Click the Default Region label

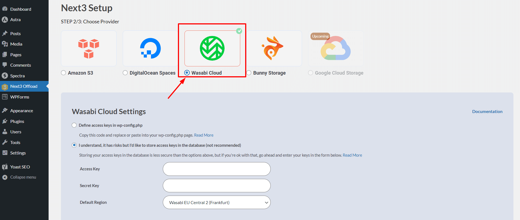[93, 202]
